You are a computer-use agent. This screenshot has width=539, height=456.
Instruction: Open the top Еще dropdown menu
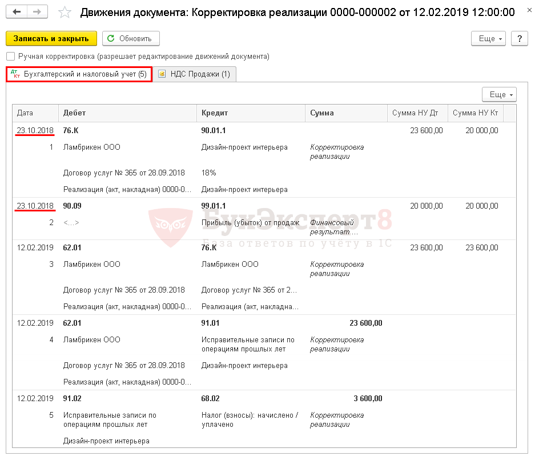(488, 38)
